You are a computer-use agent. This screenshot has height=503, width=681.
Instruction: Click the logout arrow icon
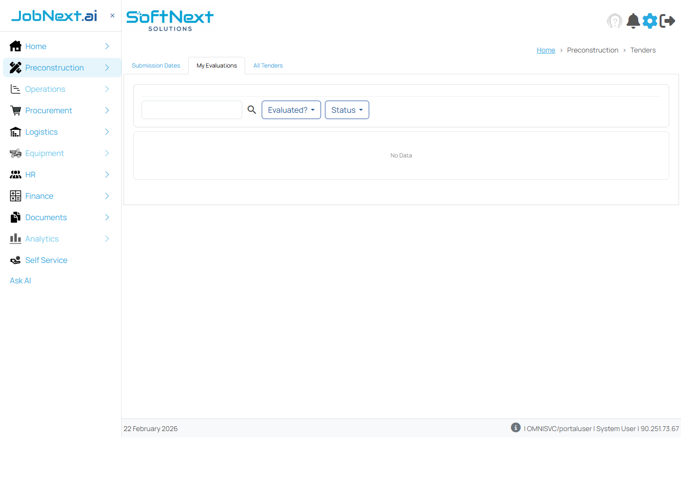coord(667,21)
